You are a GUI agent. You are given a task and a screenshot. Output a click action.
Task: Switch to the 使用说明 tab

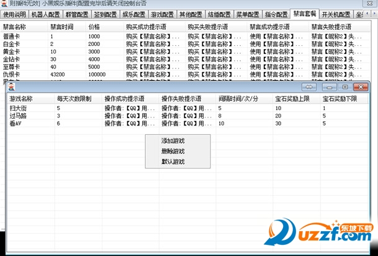click(15, 14)
